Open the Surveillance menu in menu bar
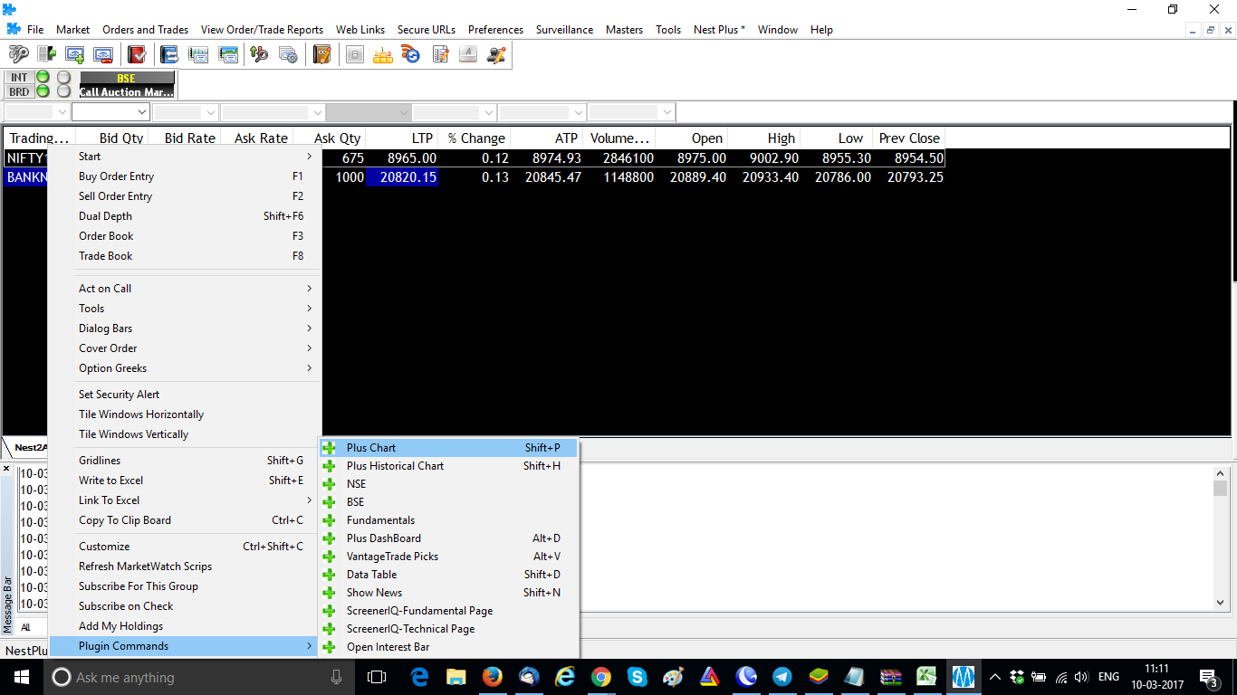 (x=564, y=30)
